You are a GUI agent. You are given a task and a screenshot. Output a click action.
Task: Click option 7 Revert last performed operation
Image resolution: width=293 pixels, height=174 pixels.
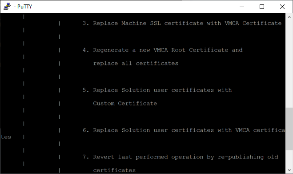181,157
